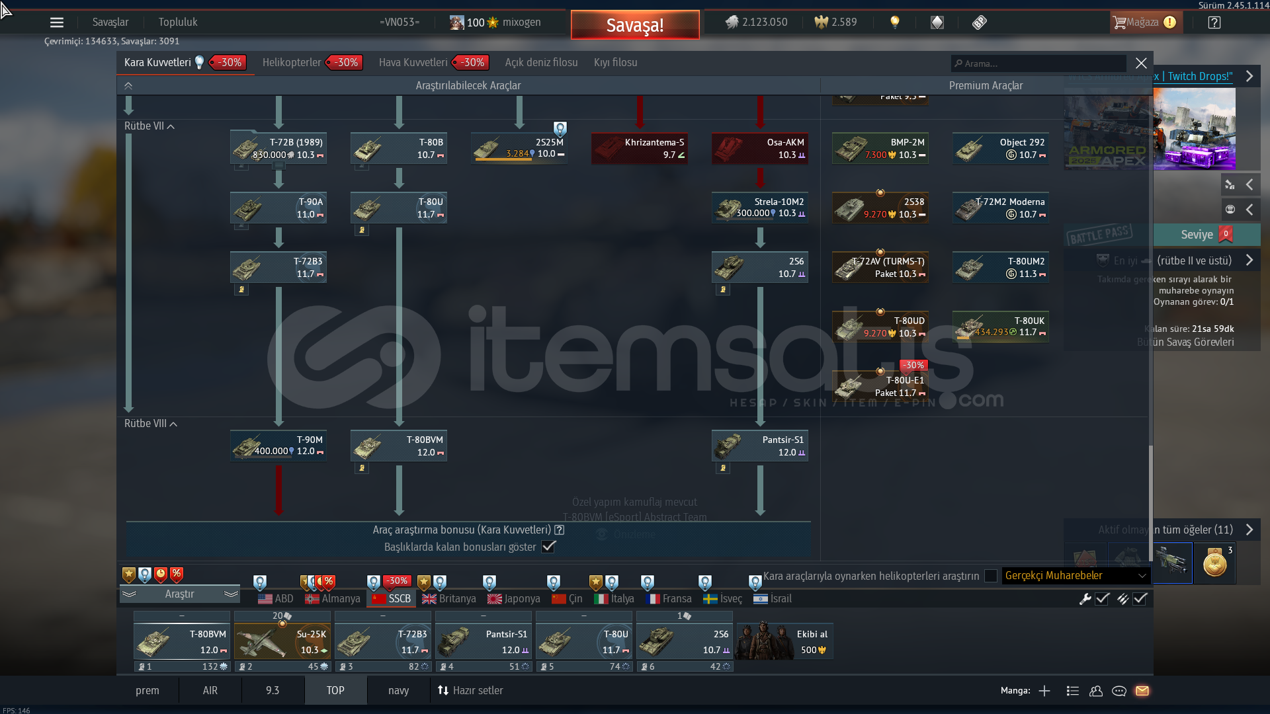Switch to Açık deniz filosu tab
1270x714 pixels.
point(542,62)
